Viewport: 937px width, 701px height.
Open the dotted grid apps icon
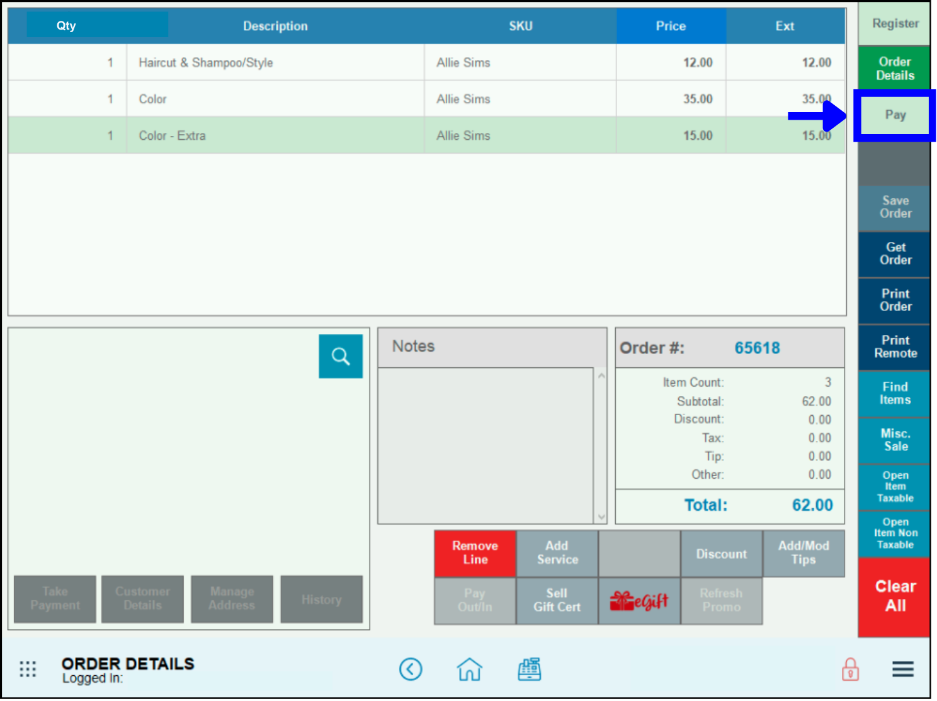pyautogui.click(x=28, y=669)
